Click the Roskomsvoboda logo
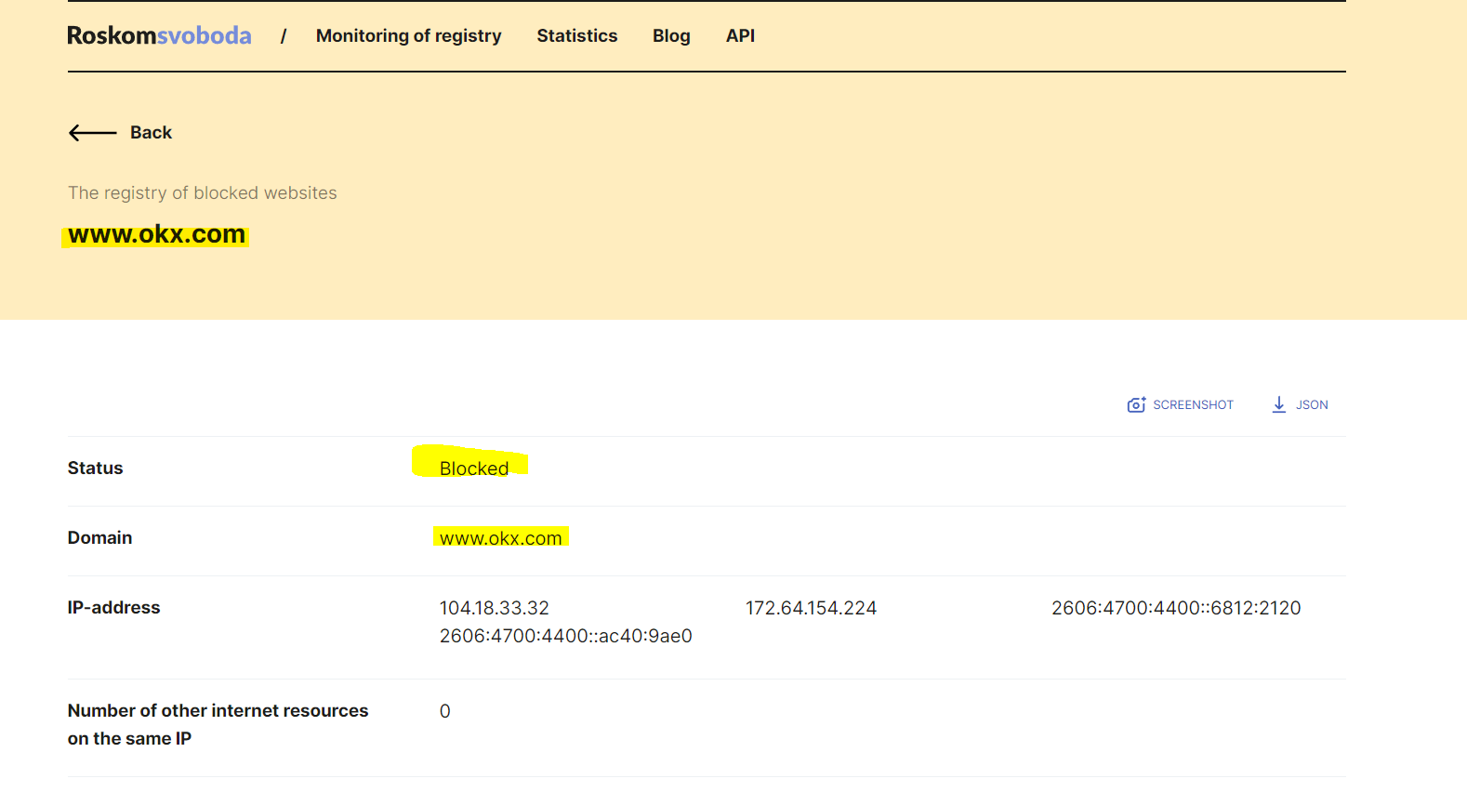The image size is (1467, 792). (159, 35)
